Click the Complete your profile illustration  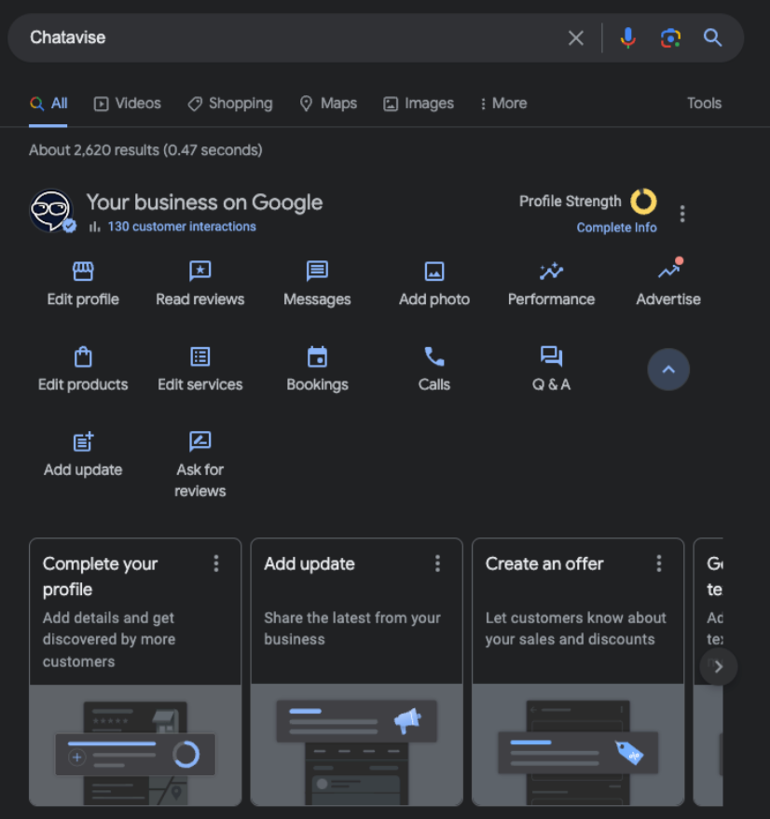coord(135,745)
